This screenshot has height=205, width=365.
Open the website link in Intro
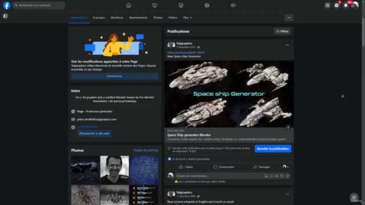(x=88, y=126)
